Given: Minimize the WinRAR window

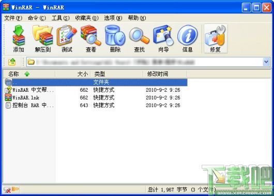Looking at the screenshot, I should 246,8.
